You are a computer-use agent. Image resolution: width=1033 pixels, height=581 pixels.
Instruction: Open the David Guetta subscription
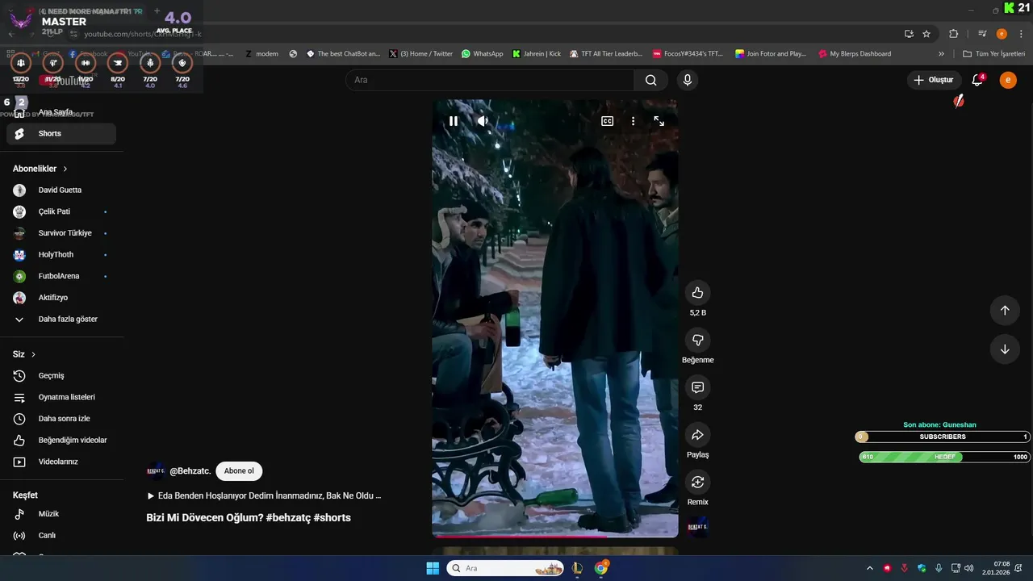tap(61, 190)
